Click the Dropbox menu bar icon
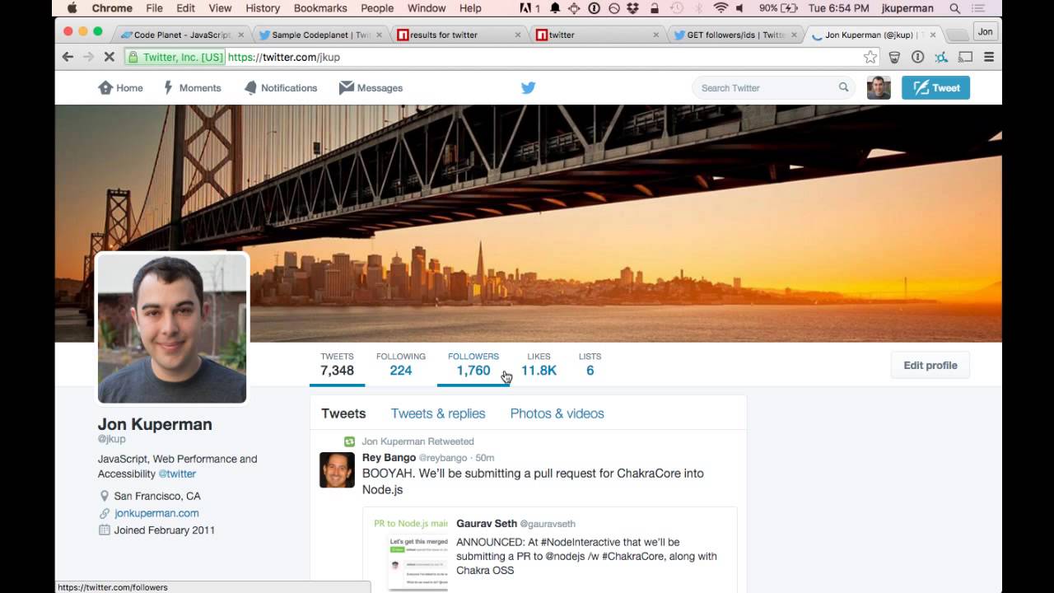Viewport: 1054px width, 593px height. click(x=634, y=8)
